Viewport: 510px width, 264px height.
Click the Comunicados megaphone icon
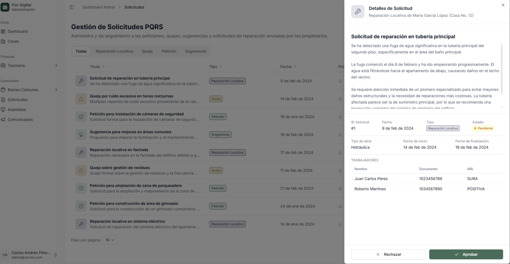click(3, 120)
